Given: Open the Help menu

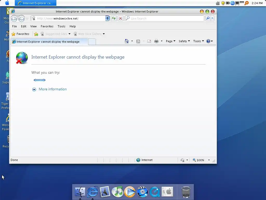Looking at the screenshot, I should pos(73,26).
